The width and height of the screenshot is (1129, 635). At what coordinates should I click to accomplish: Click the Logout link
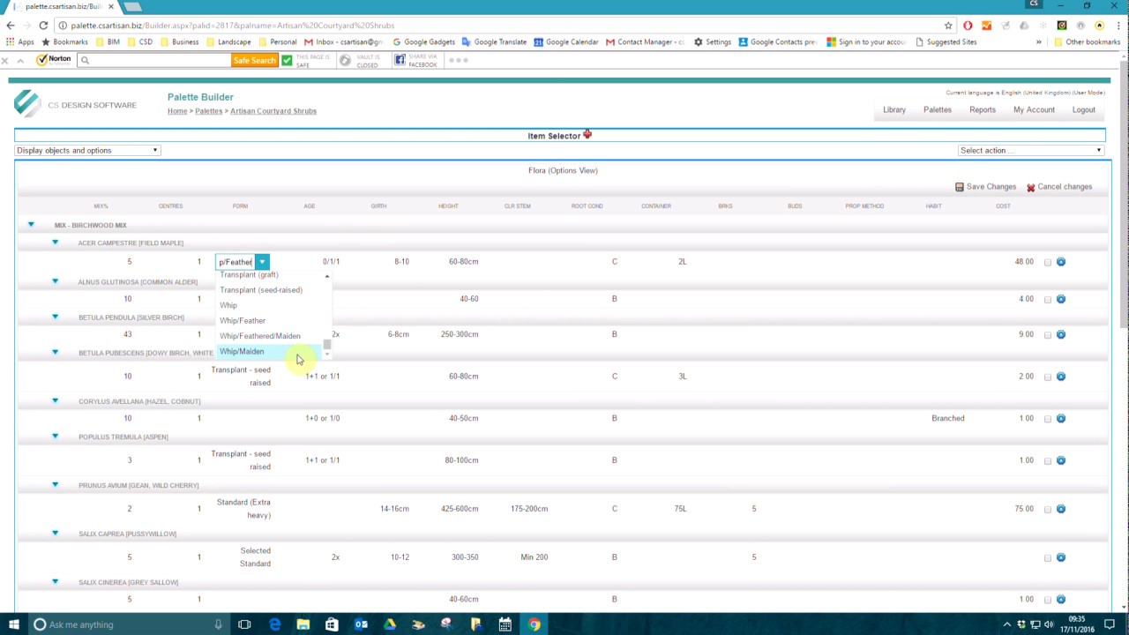tap(1083, 110)
